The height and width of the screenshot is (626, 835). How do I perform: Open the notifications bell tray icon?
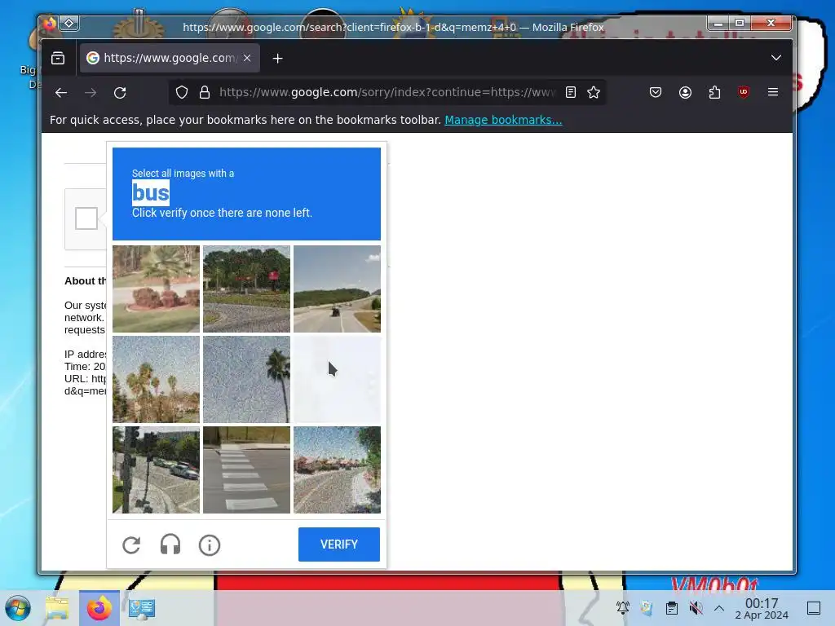click(622, 607)
